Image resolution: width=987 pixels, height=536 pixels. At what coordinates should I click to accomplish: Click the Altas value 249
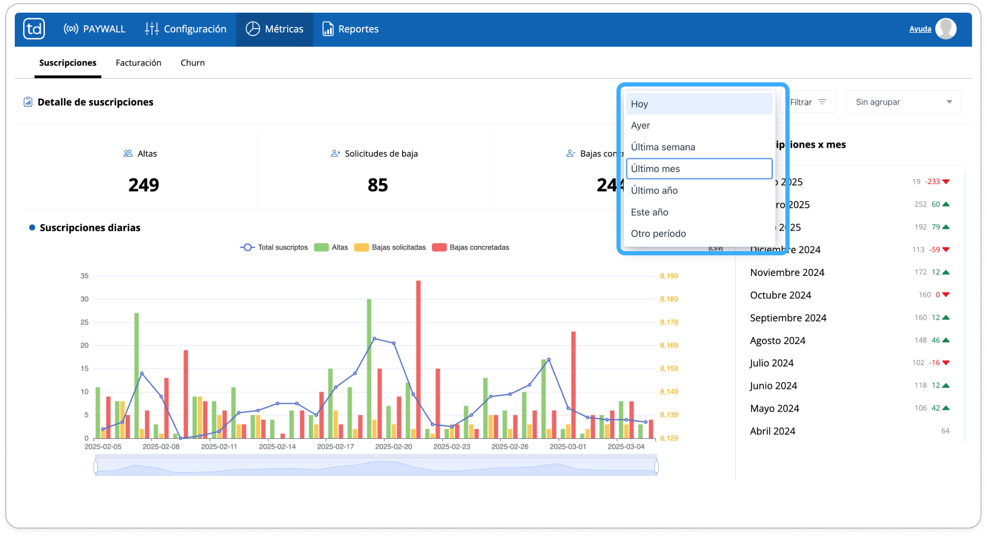point(144,185)
